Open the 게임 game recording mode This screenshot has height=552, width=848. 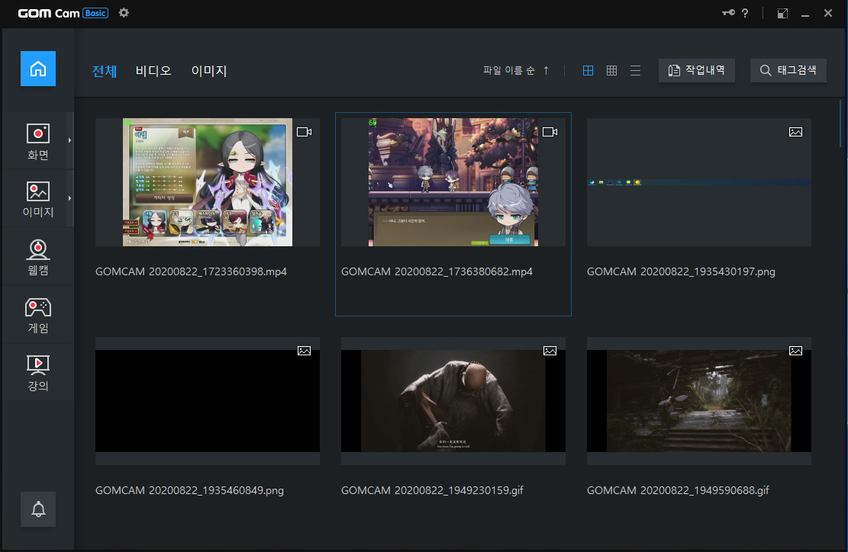[x=38, y=316]
